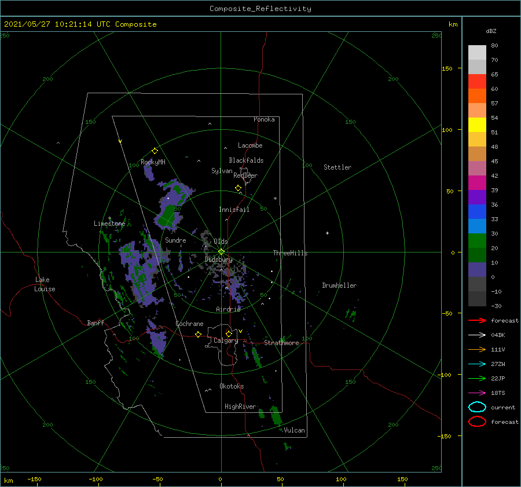Click the Limestone label
Image resolution: width=521 pixels, height=487 pixels.
point(109,224)
